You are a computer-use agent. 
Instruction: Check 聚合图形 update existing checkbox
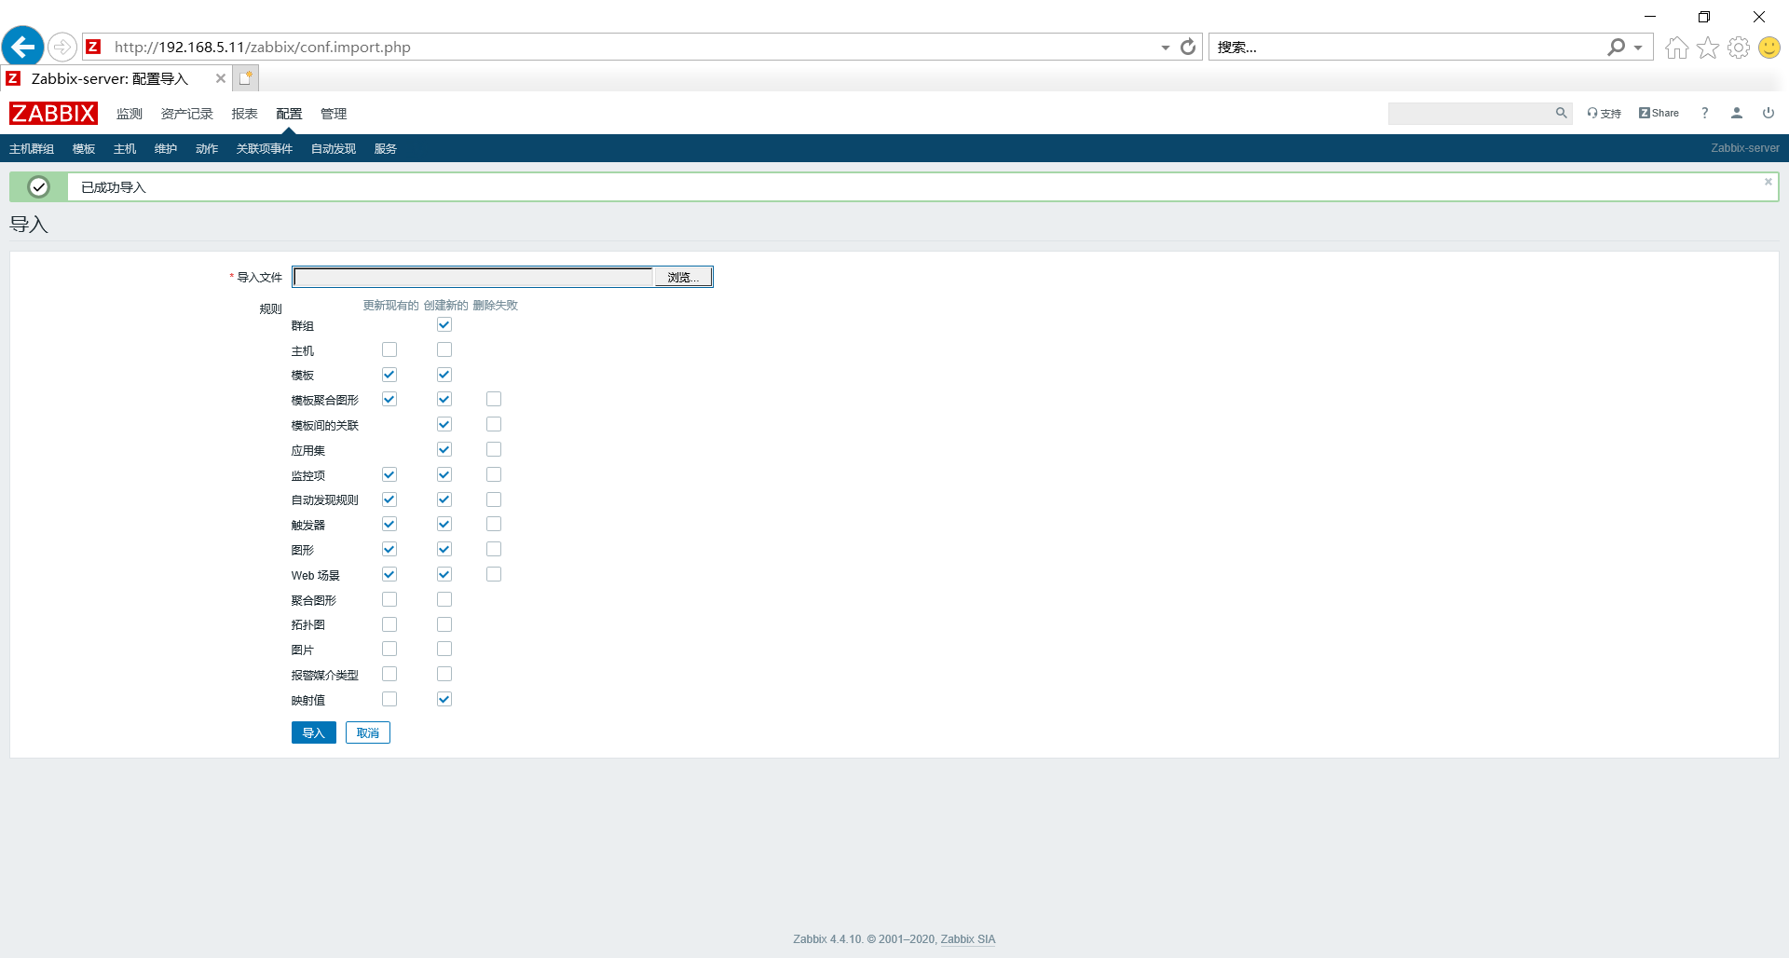389,599
